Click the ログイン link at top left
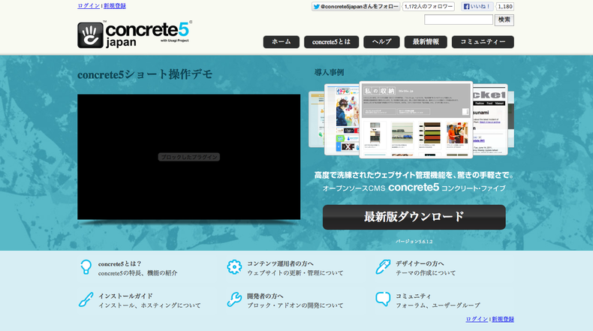Screen dimensions: 593x331 88,6
